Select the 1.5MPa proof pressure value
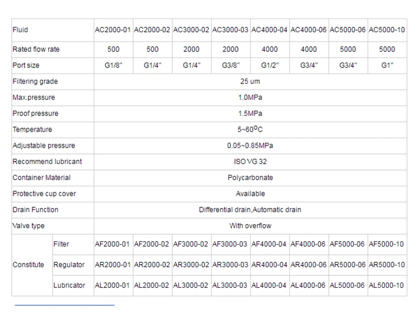Viewport: 419px width, 315px height. tap(250, 113)
